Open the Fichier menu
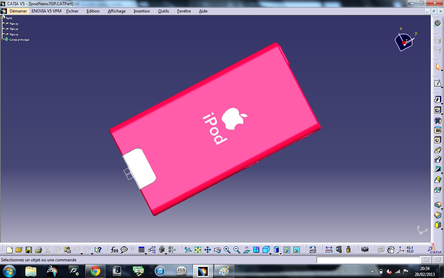The height and width of the screenshot is (278, 444). pyautogui.click(x=72, y=11)
